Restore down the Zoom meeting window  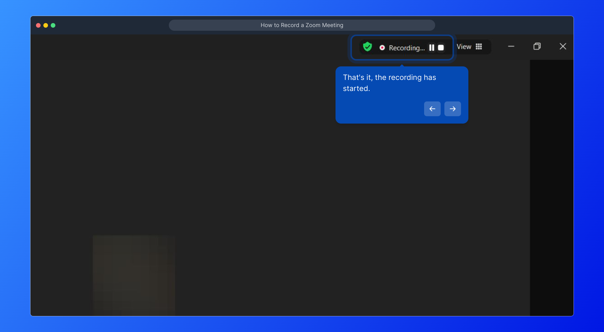537,46
